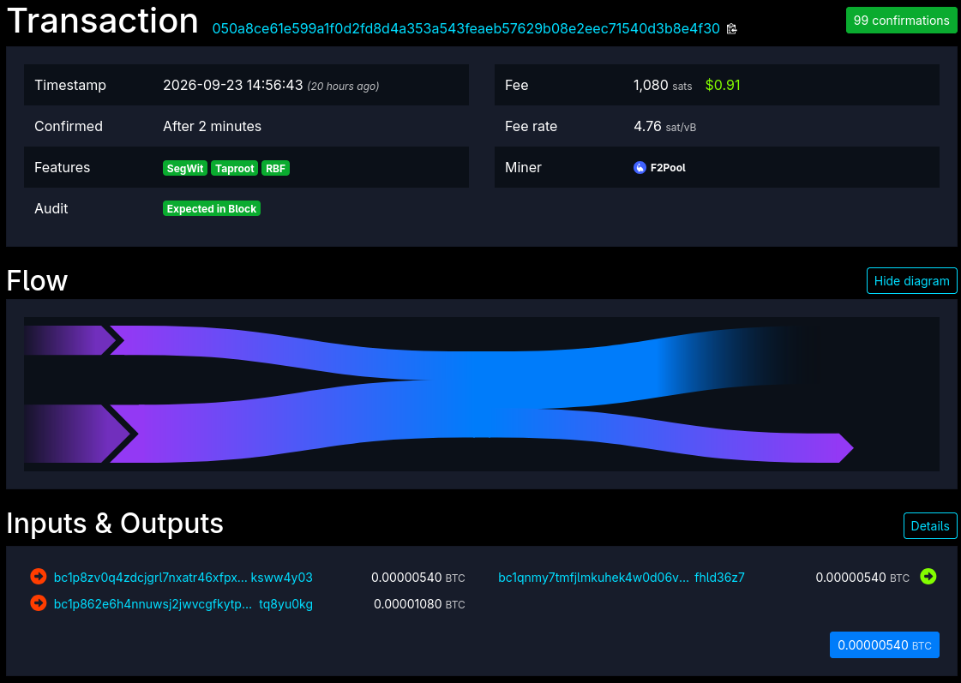Toggle Hide diagram for the Flow section

click(x=911, y=280)
